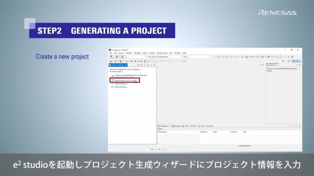Maximize the empty editor area
314x176 pixels.
click(x=263, y=65)
